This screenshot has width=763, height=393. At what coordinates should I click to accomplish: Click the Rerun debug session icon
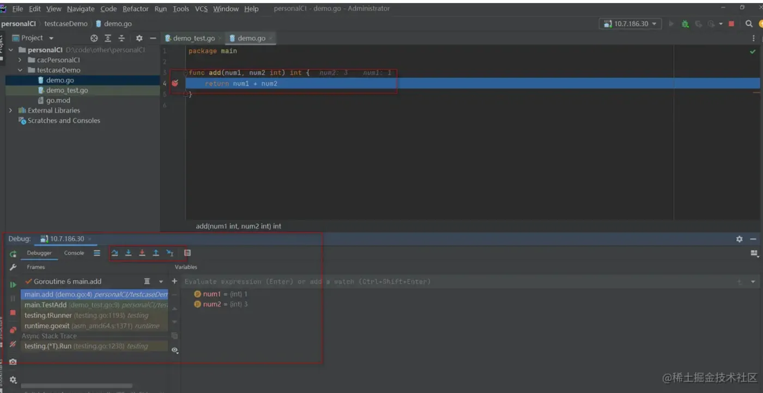pos(13,254)
